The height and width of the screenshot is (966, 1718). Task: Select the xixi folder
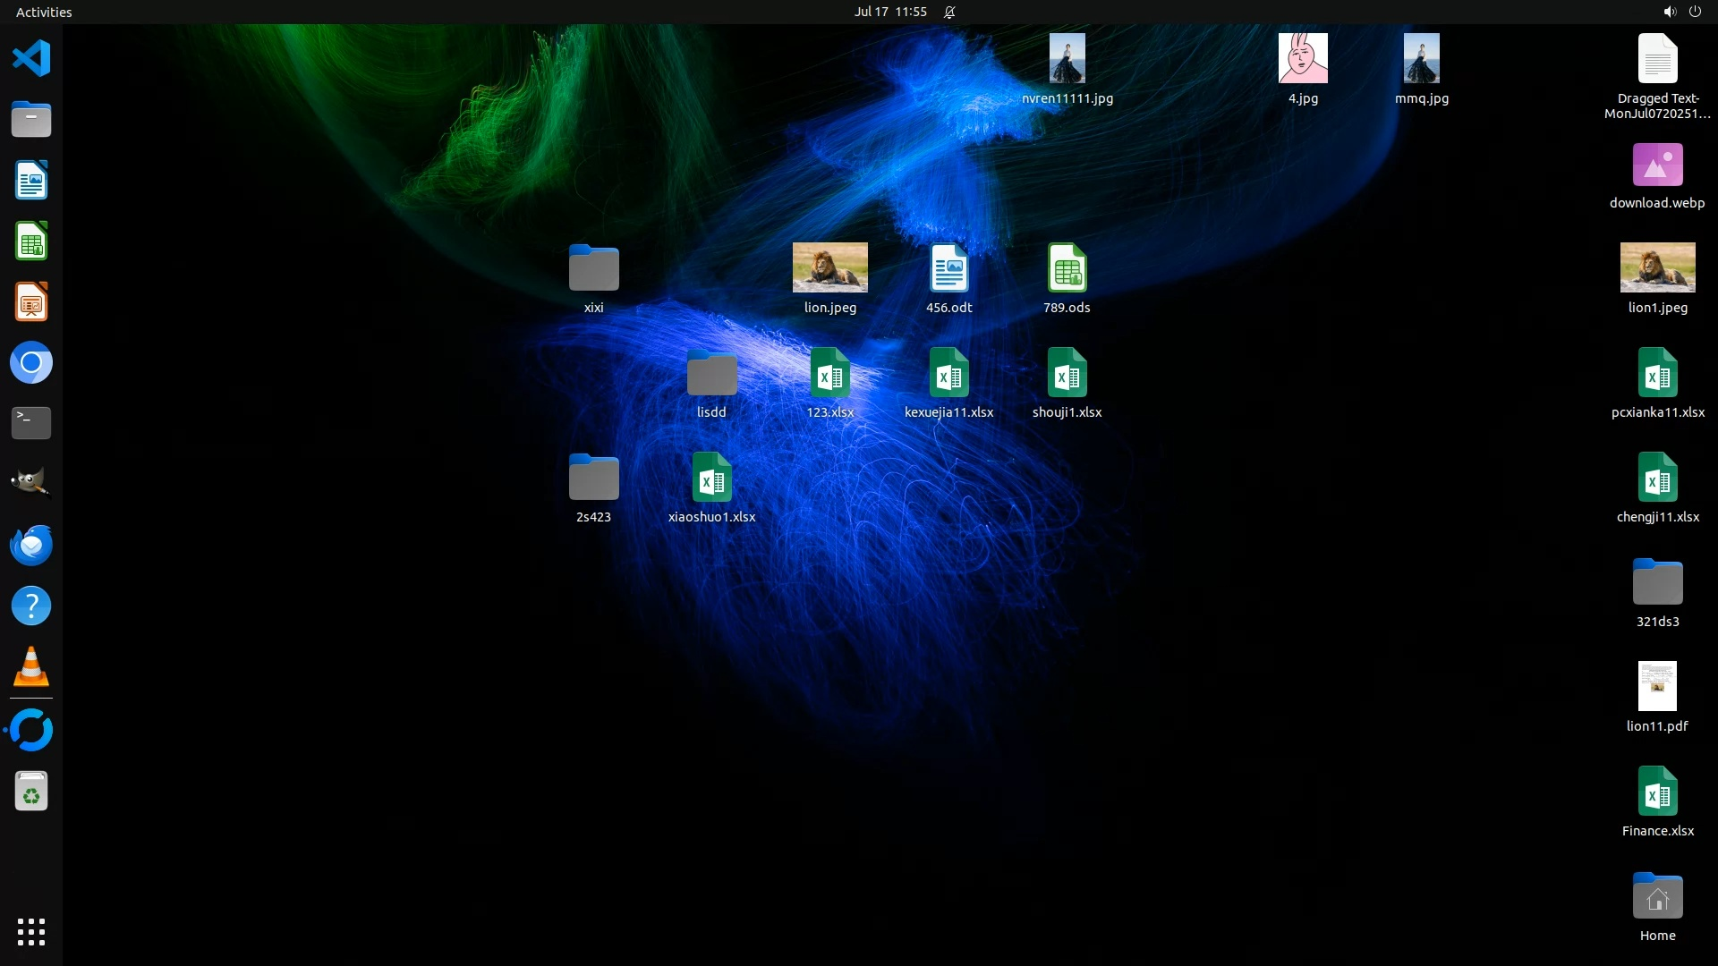pos(593,268)
